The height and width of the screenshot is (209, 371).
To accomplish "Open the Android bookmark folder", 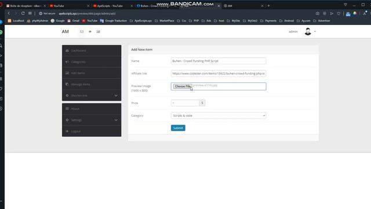I will point(286,21).
